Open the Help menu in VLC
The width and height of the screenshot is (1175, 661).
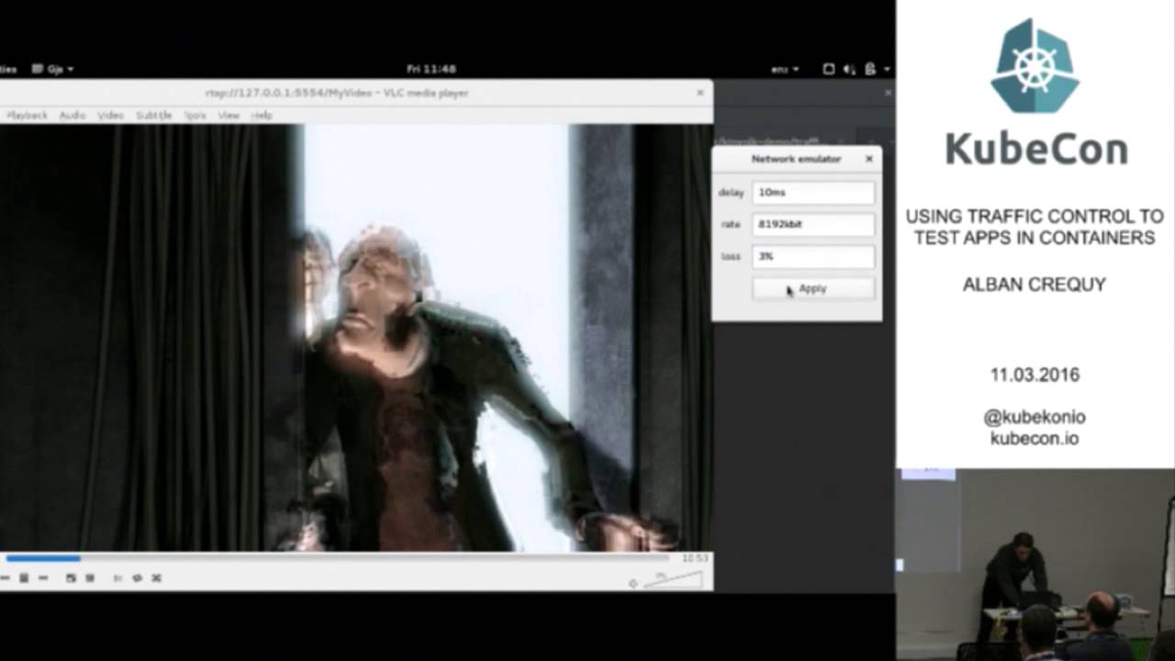262,116
